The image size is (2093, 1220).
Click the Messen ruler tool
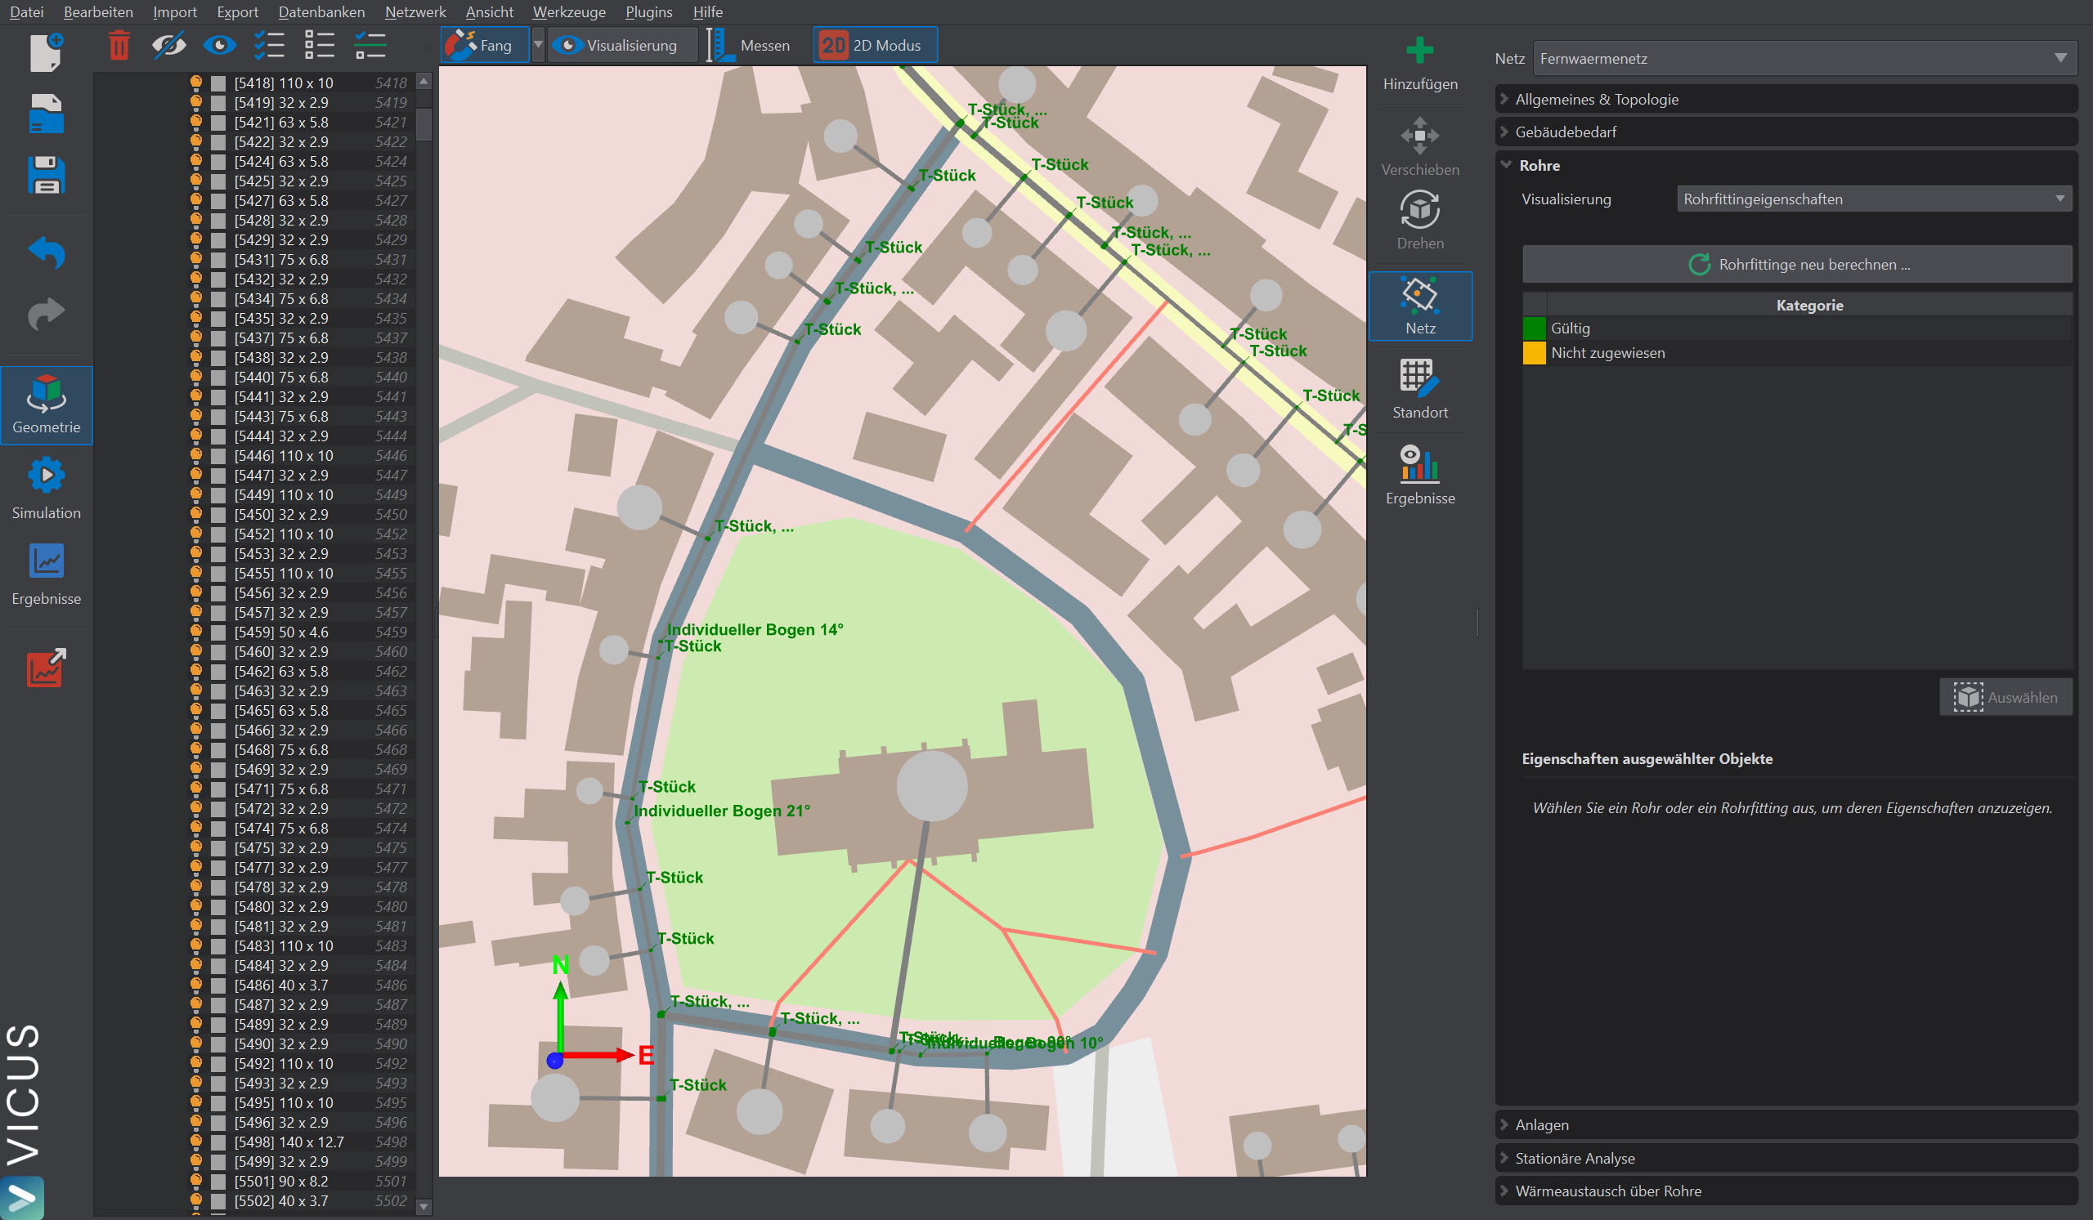(x=750, y=45)
